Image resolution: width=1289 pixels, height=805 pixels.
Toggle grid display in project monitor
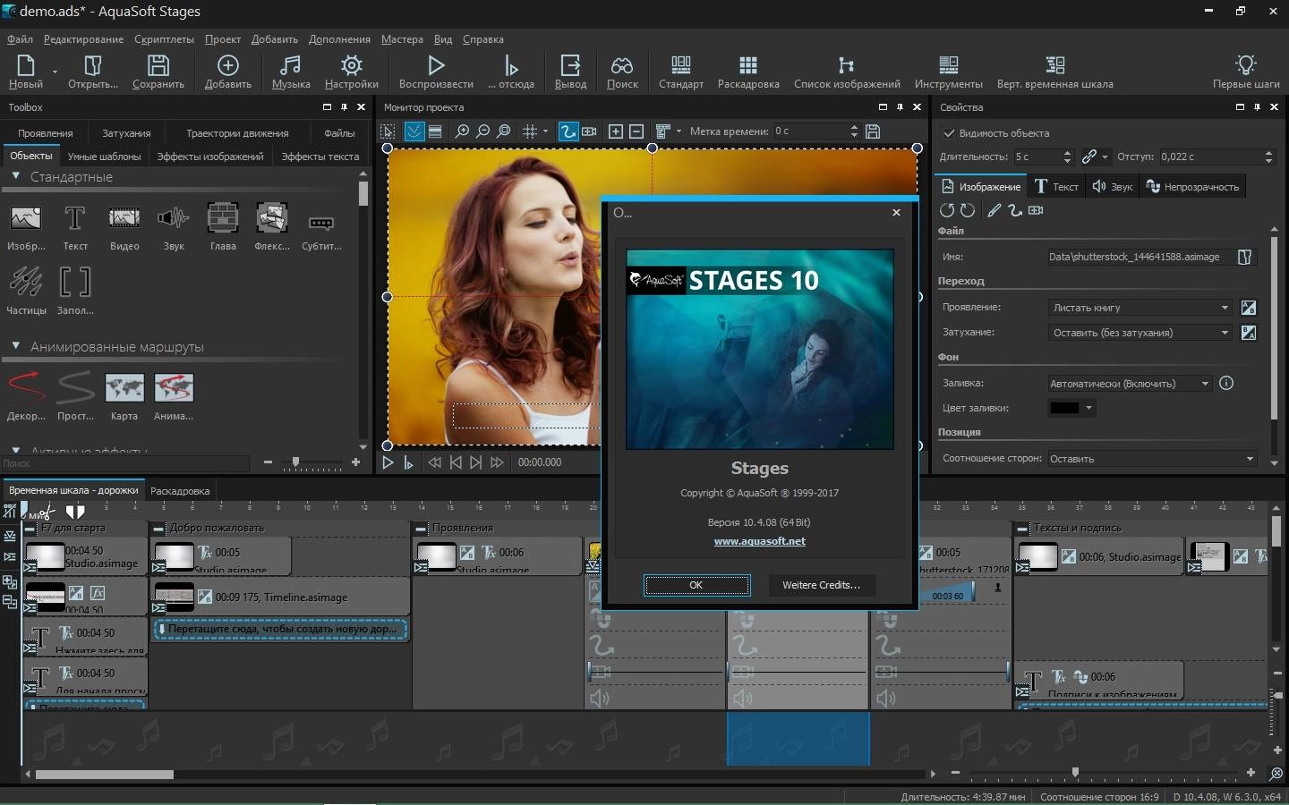click(530, 131)
